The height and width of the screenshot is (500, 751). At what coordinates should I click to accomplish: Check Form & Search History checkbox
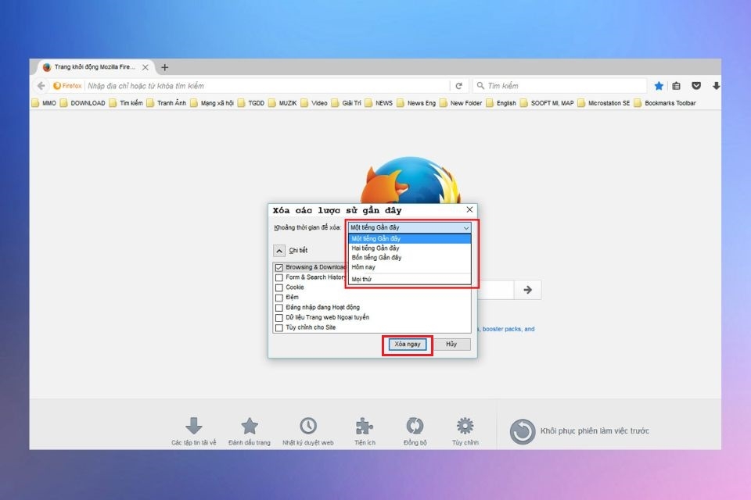point(279,277)
